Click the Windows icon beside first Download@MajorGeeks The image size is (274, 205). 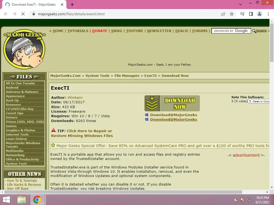coord(147,115)
